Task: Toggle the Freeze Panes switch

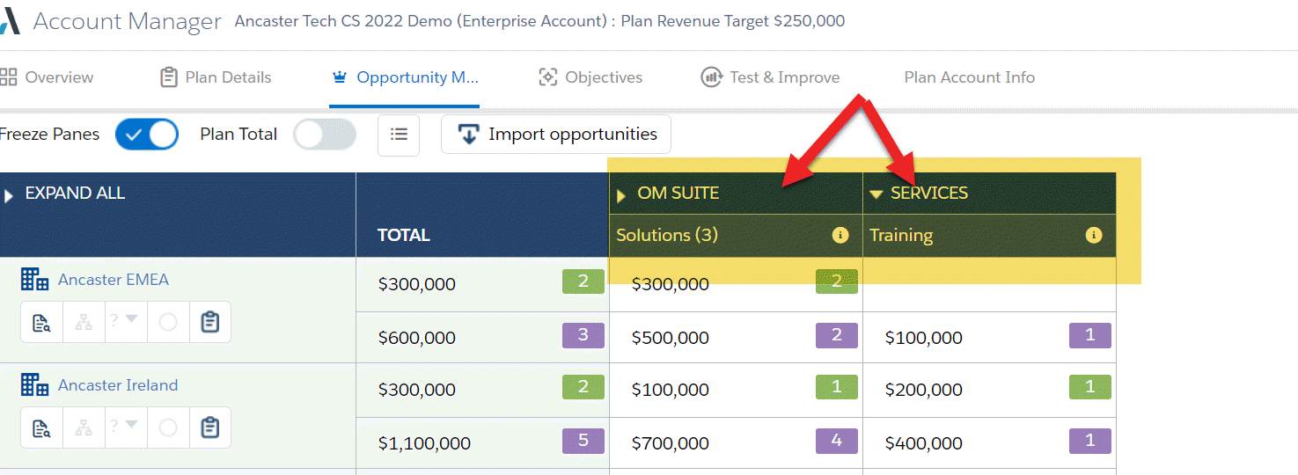Action: 147,135
